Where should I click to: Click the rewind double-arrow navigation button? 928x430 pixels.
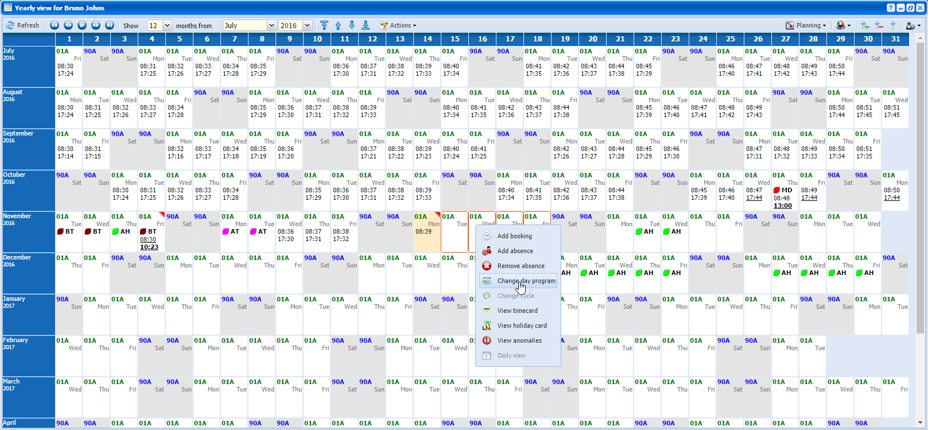[68, 25]
